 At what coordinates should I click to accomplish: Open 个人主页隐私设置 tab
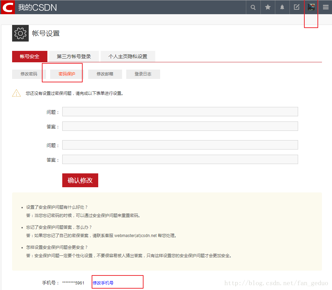(128, 56)
